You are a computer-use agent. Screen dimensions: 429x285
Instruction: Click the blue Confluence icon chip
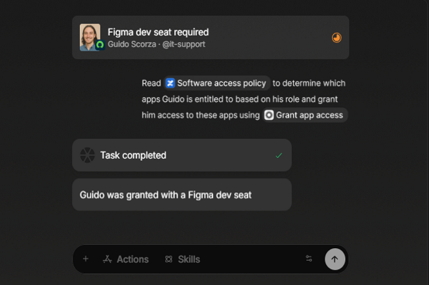(170, 83)
